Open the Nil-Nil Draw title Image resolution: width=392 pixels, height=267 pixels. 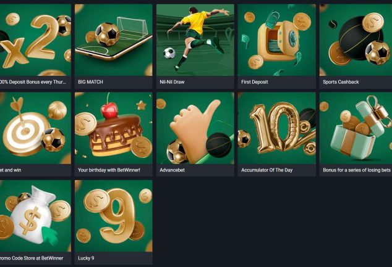pyautogui.click(x=172, y=82)
